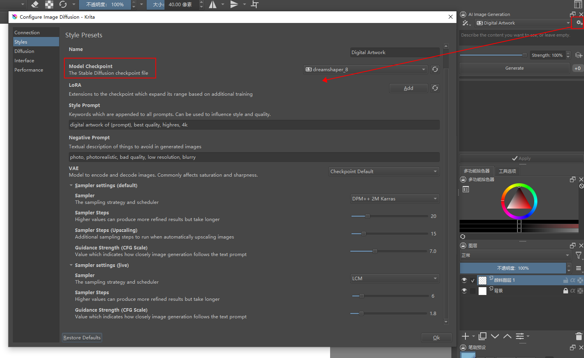Click the Ok button
The width and height of the screenshot is (584, 358).
pos(437,337)
